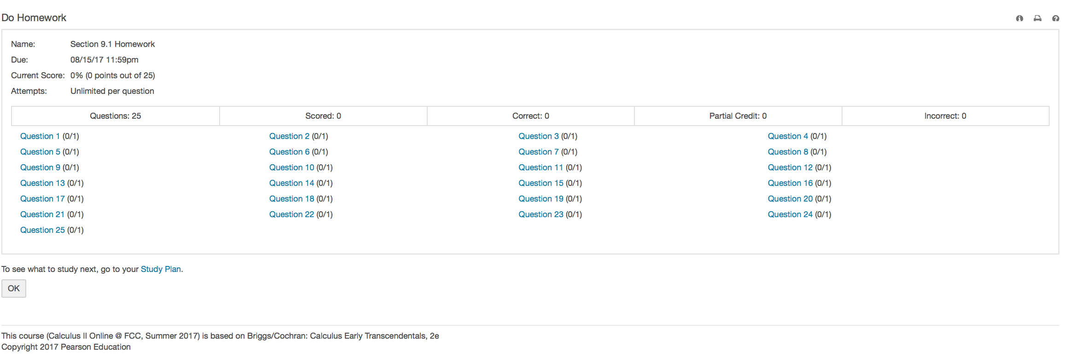Open the Study Plan link
This screenshot has height=358, width=1069.
tap(160, 269)
